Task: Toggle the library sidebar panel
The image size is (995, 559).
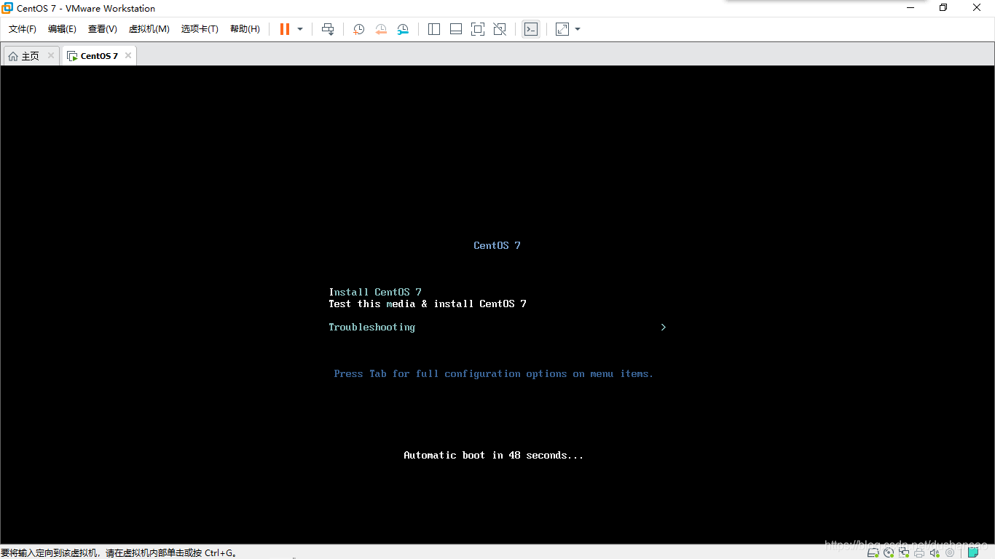Action: click(x=434, y=29)
